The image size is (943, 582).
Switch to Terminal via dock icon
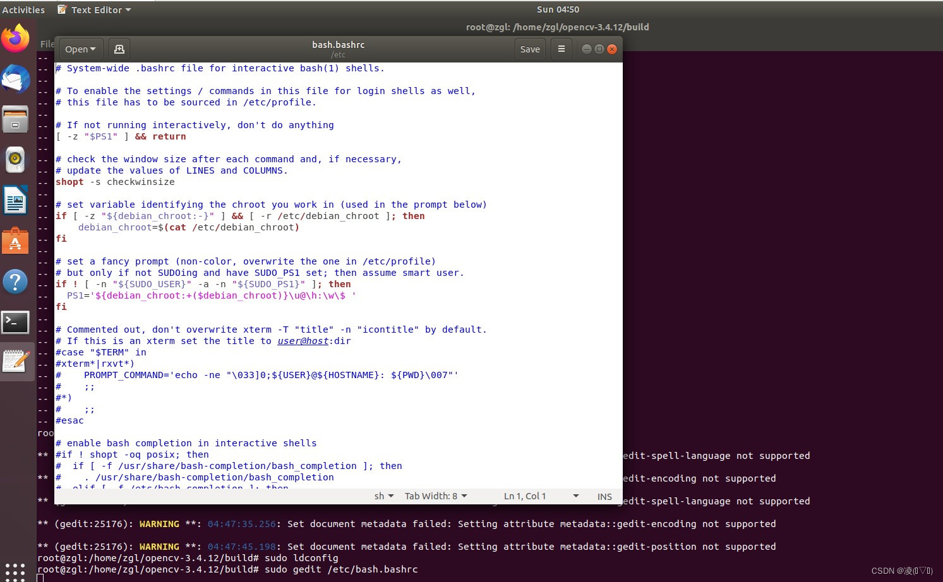pos(15,322)
